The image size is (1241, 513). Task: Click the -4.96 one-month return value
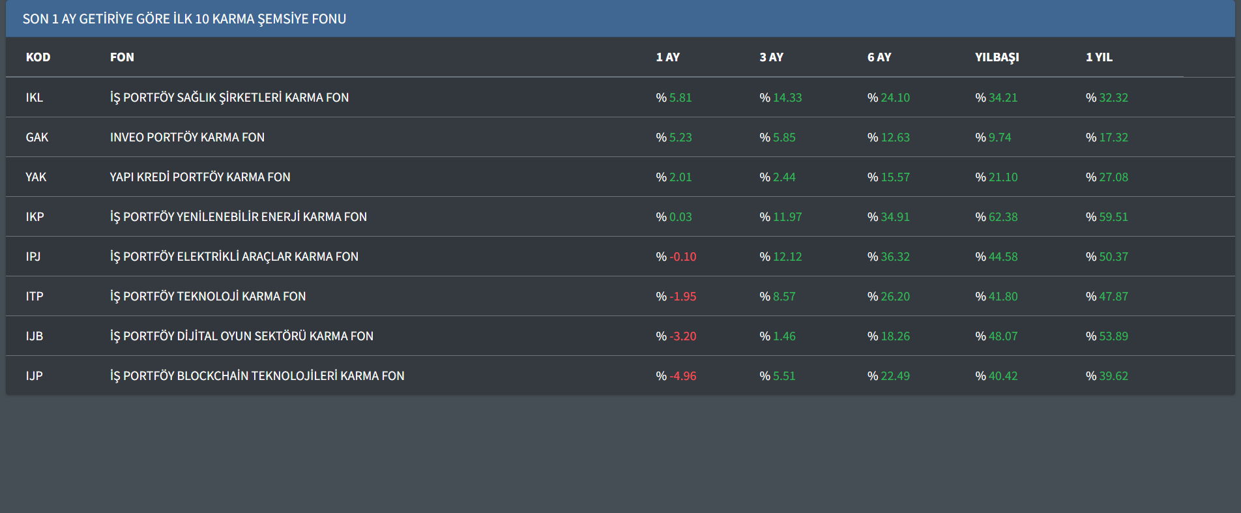pyautogui.click(x=682, y=376)
